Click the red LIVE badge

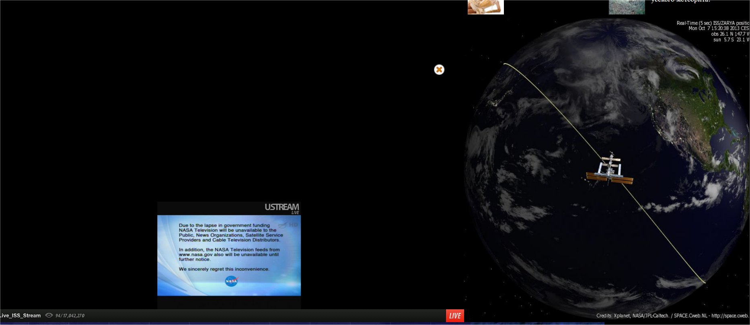[455, 316]
